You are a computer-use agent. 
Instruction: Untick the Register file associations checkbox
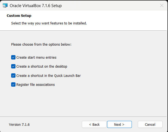click(x=13, y=84)
